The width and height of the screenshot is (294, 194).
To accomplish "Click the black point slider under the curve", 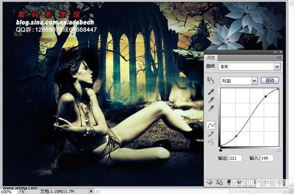I will (x=221, y=150).
